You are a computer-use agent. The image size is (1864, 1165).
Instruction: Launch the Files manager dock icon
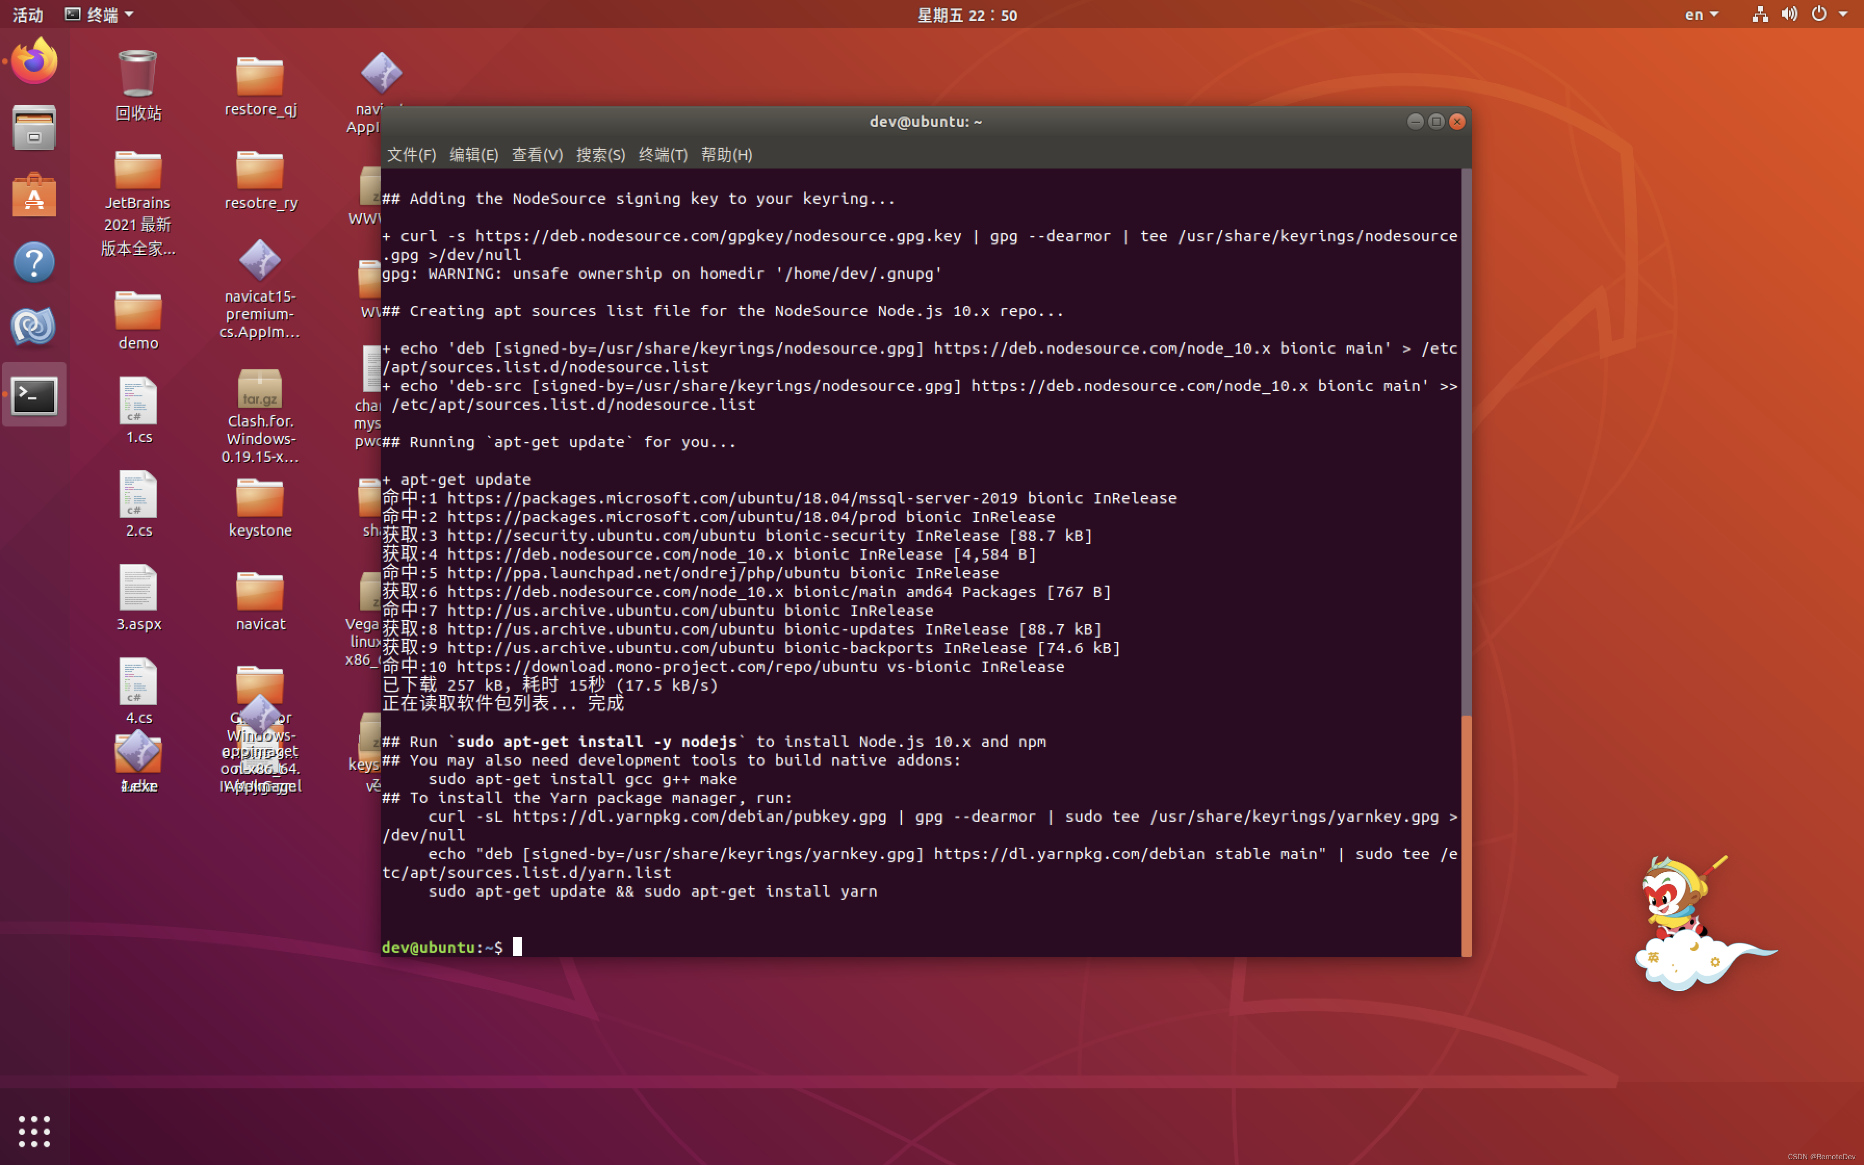point(34,128)
